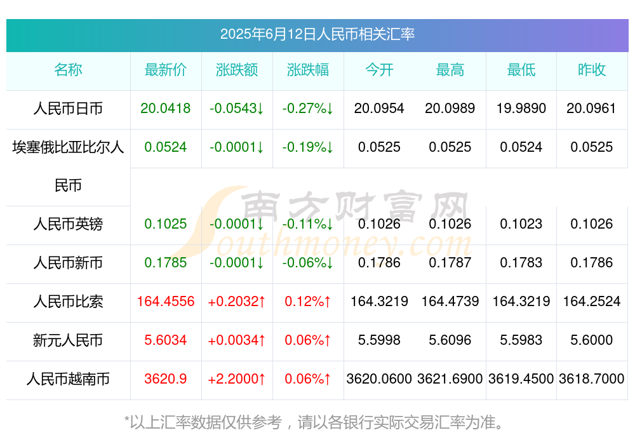Select change amount -0.0543

[237, 109]
